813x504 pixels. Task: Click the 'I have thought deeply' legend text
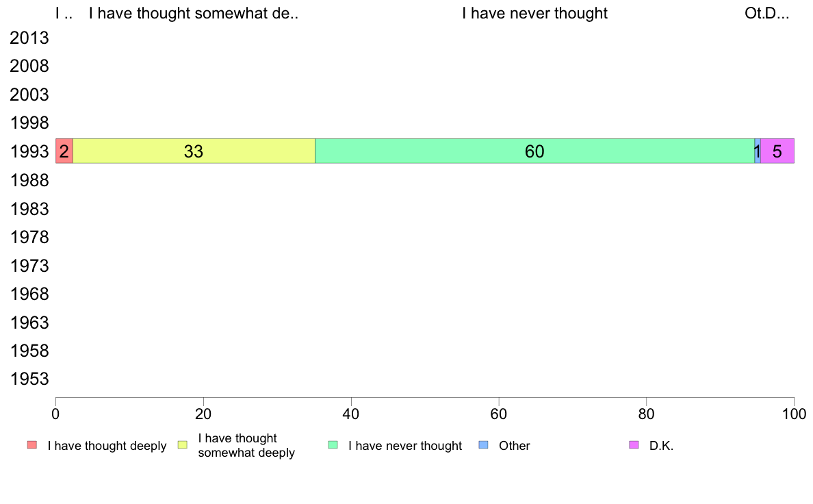tap(107, 445)
